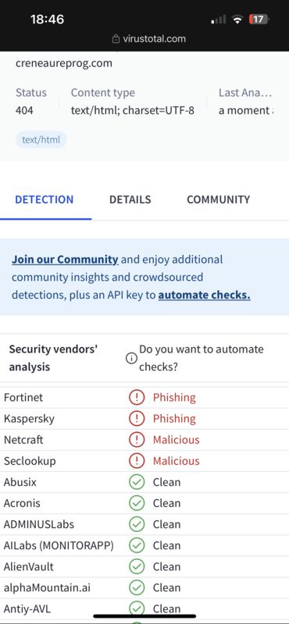Tap Fortinet's Phishing verdict text
289x624 pixels.
pos(174,398)
